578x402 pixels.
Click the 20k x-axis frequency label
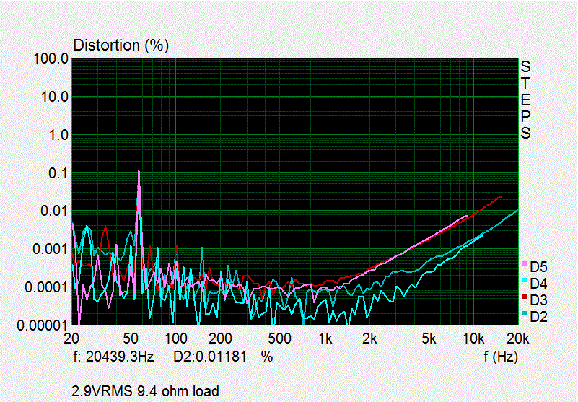pyautogui.click(x=519, y=338)
